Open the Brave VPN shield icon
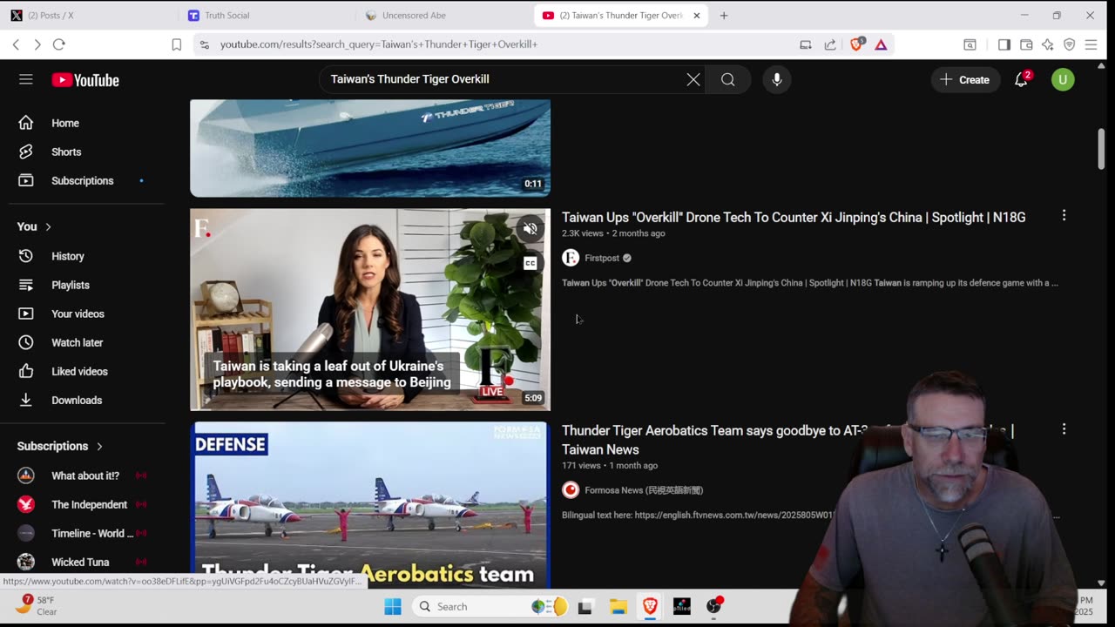The width and height of the screenshot is (1115, 627). click(x=1070, y=44)
